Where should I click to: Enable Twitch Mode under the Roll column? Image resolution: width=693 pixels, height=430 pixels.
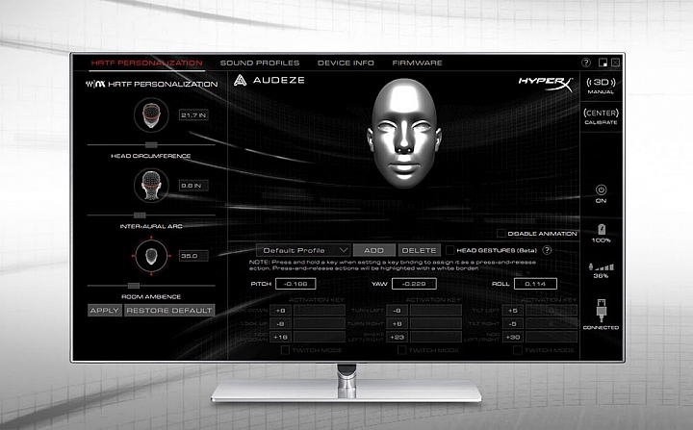coord(518,350)
